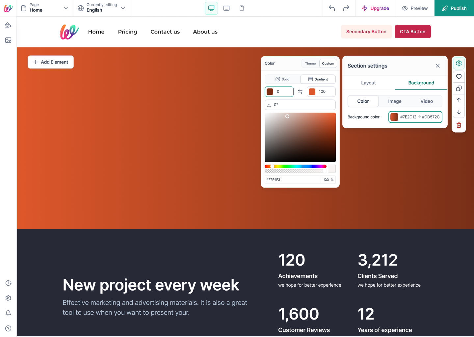Open notifications bell
474x337 pixels.
pos(8,313)
